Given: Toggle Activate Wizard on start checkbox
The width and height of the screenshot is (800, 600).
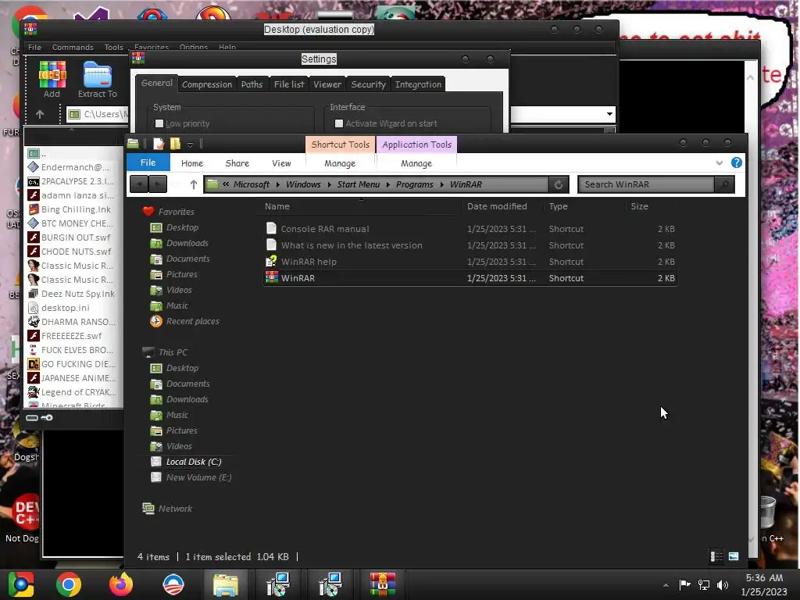Looking at the screenshot, I should click(x=339, y=123).
